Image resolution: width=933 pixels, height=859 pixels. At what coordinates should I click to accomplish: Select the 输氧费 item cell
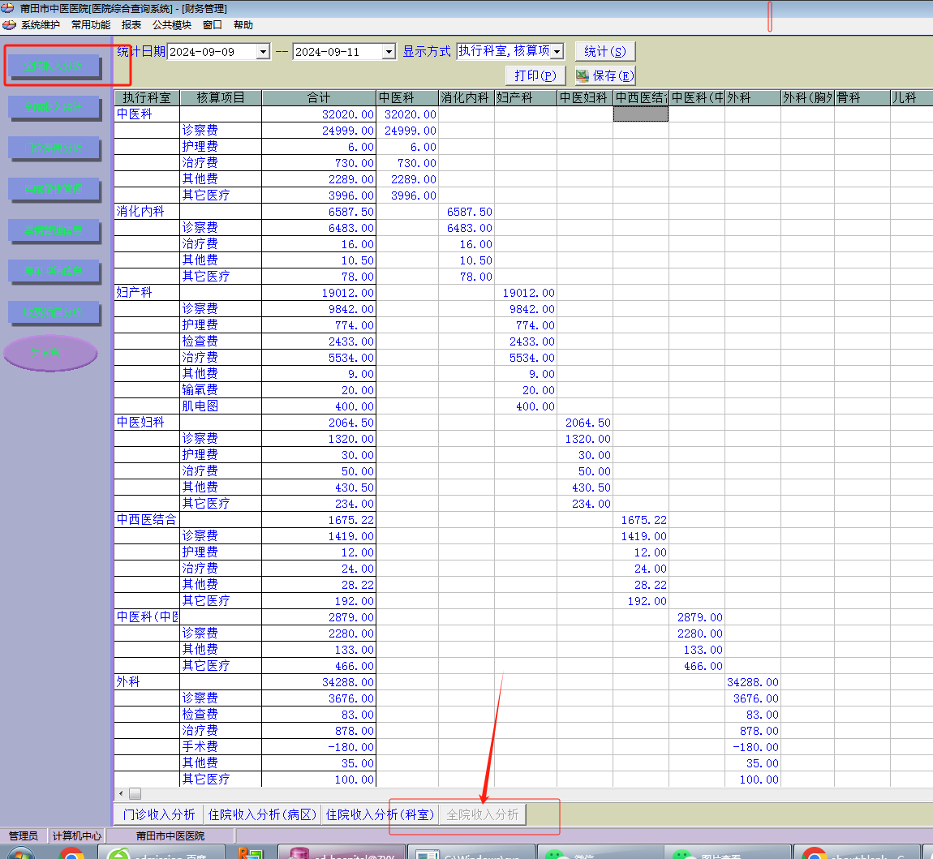221,390
